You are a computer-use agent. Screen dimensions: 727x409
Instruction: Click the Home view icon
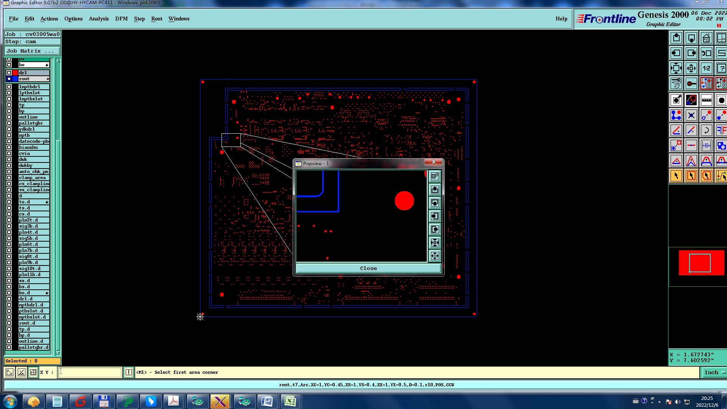coord(706,38)
